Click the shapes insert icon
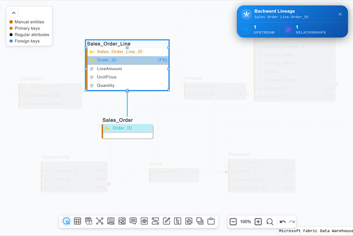Image resolution: width=353 pixels, height=236 pixels. click(x=122, y=221)
